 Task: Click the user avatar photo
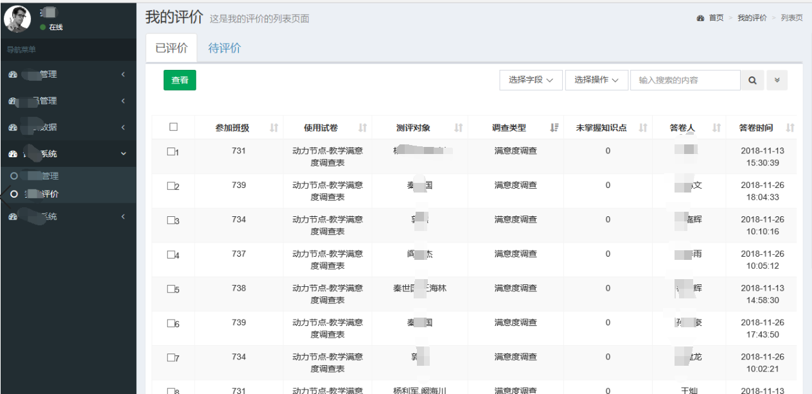coord(17,19)
